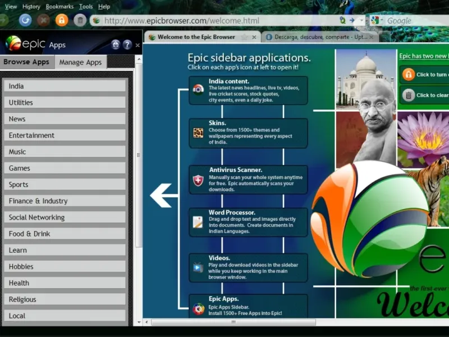Screen dimensions: 449x337
Task: Click the sidebar scrollbar up arrow
Action: pos(139,60)
